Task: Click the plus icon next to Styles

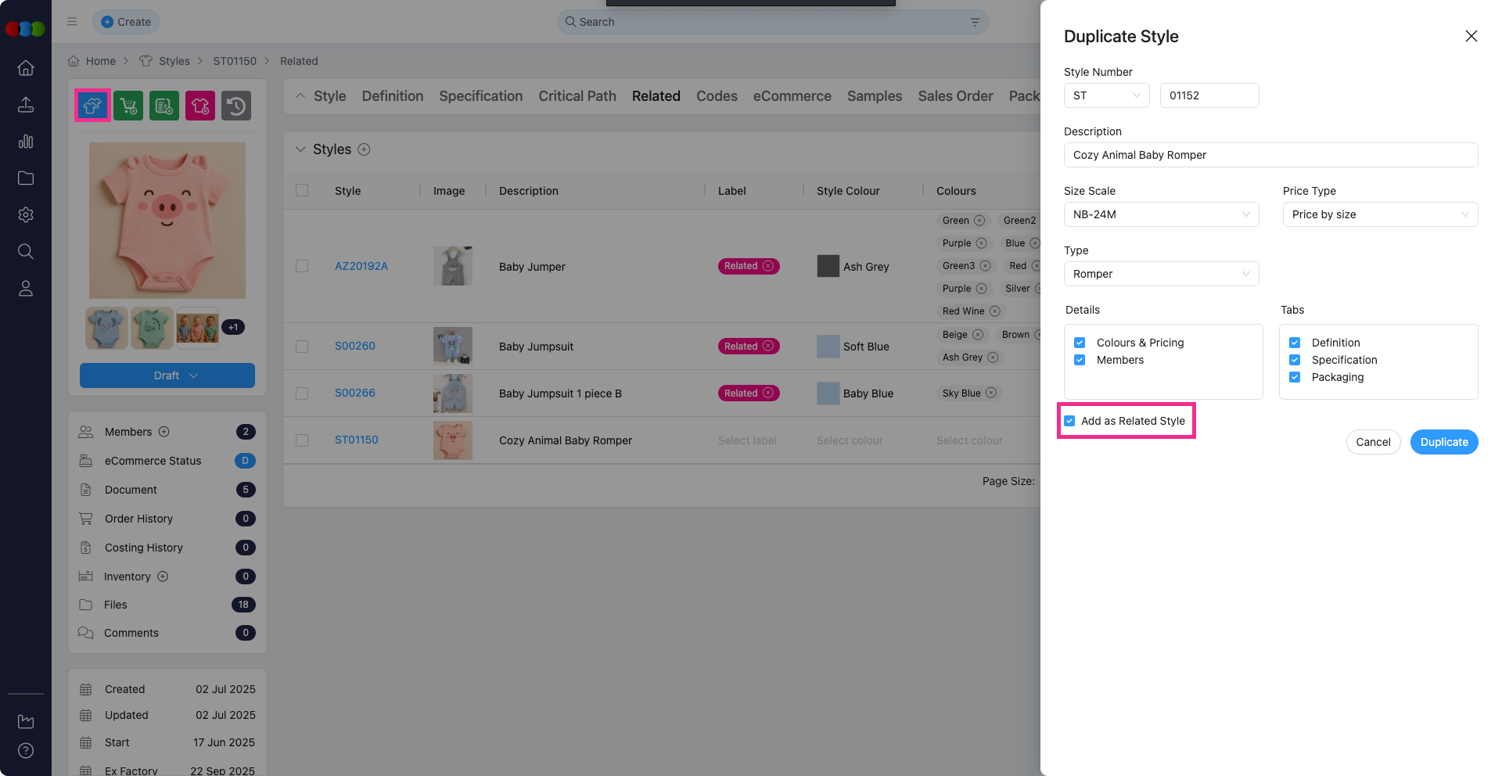Action: click(x=364, y=149)
